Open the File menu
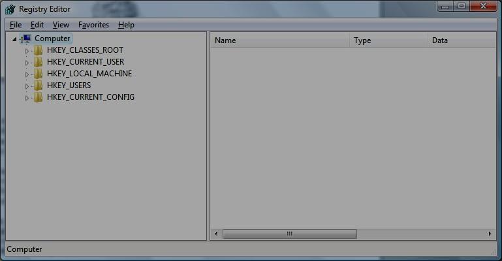This screenshot has width=502, height=261. coord(16,25)
